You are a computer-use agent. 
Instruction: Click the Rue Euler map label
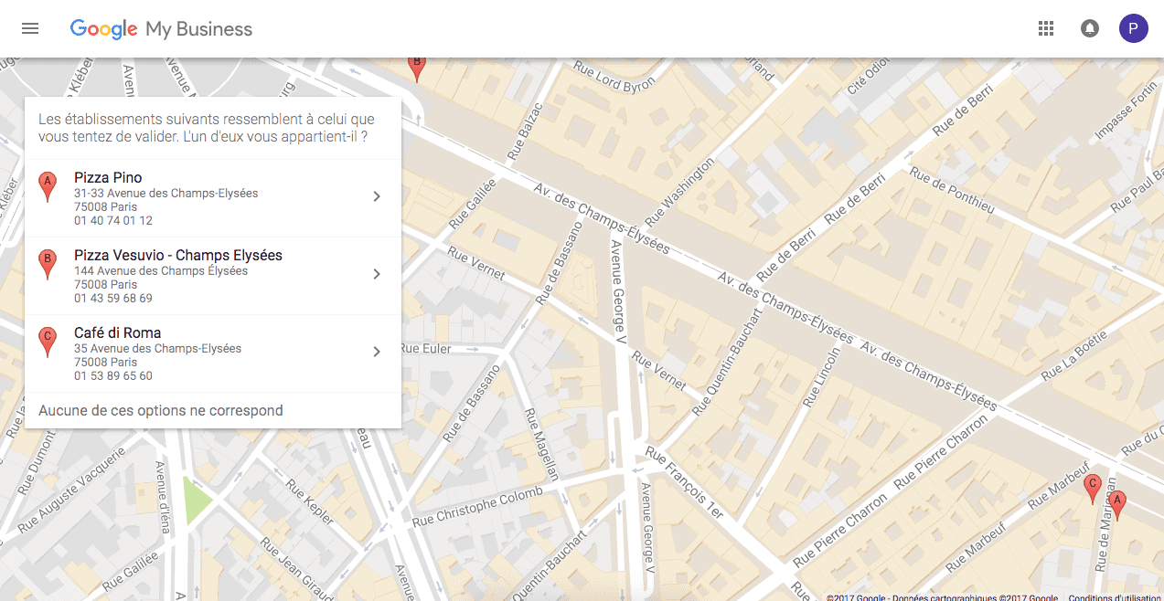426,349
